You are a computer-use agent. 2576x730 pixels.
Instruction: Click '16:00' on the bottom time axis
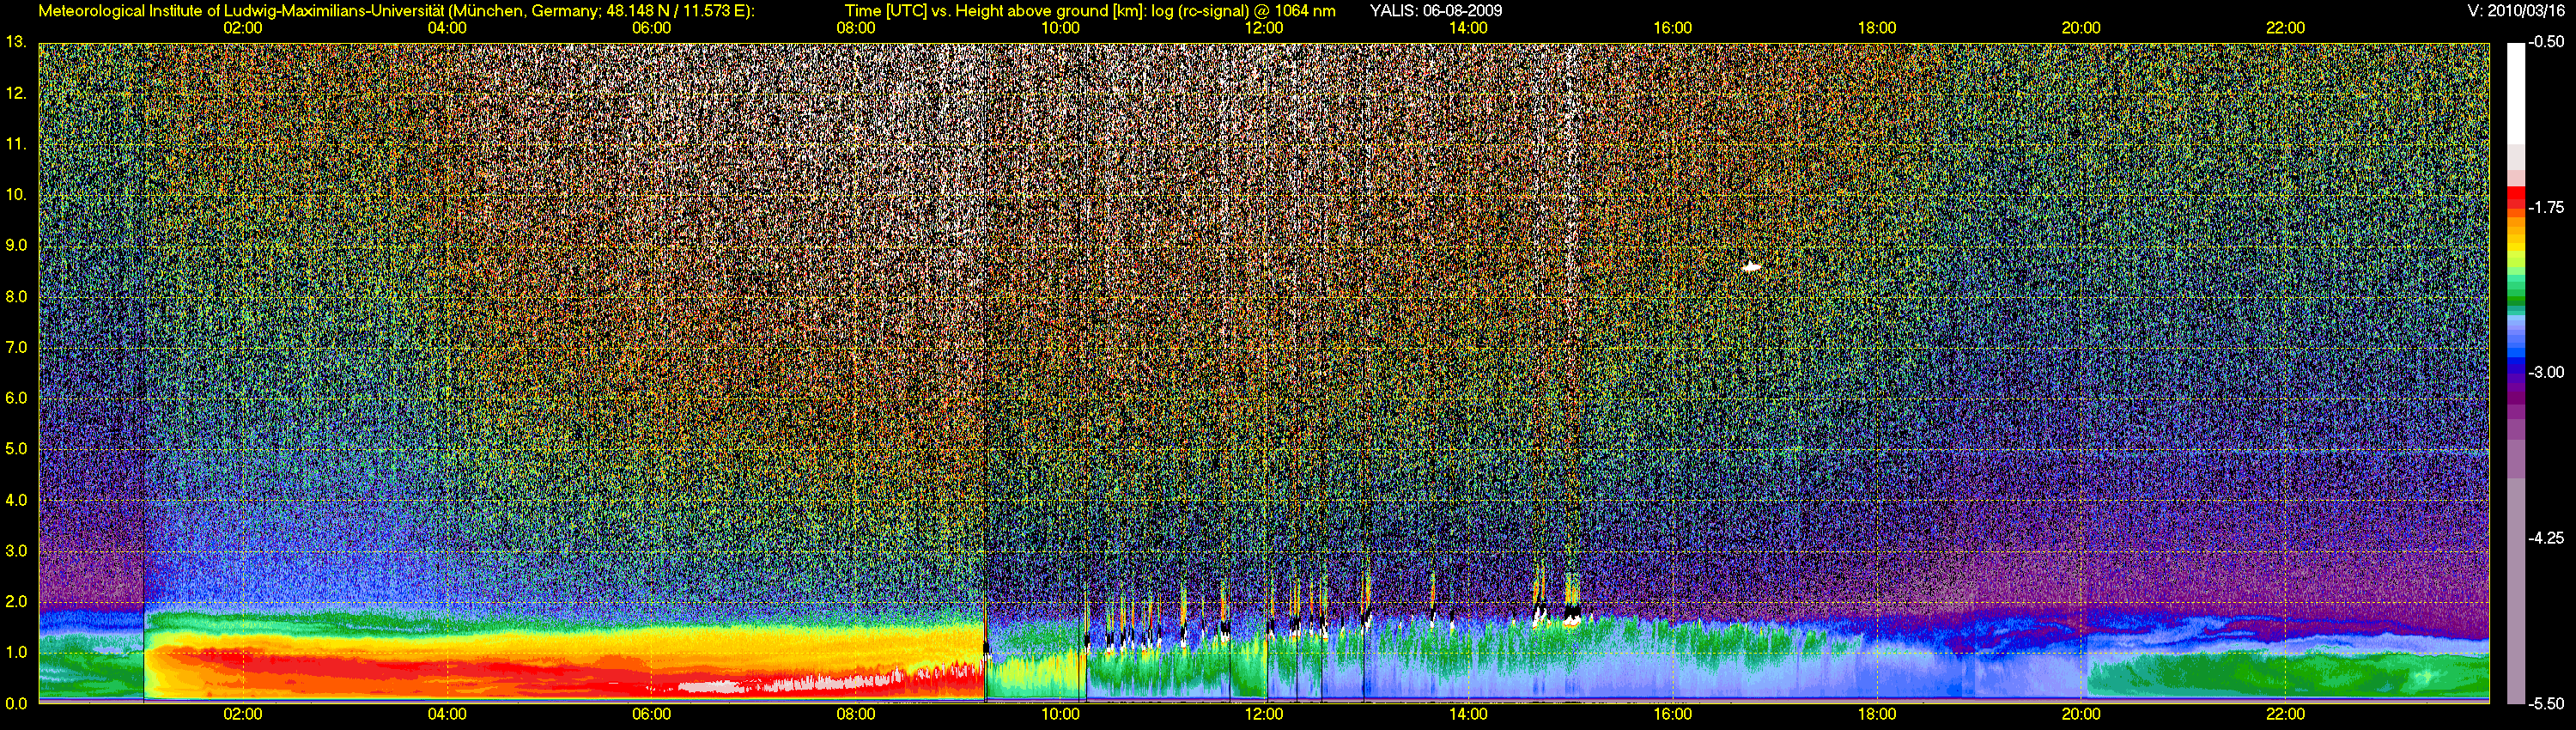1673,714
